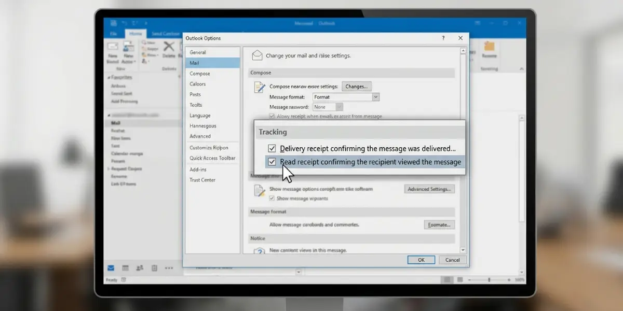The width and height of the screenshot is (623, 311).
Task: Open the People icon in Outlook navigation bar
Action: click(140, 268)
